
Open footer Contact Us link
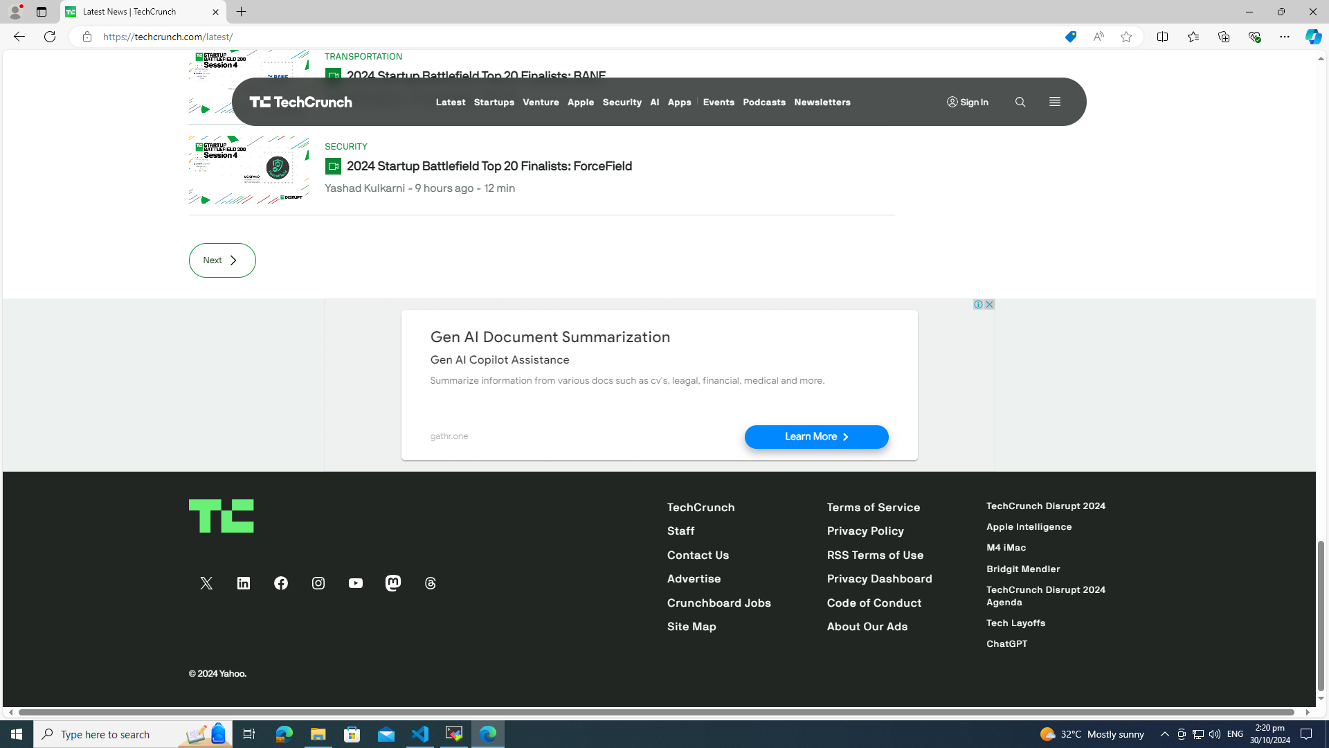[x=698, y=555]
